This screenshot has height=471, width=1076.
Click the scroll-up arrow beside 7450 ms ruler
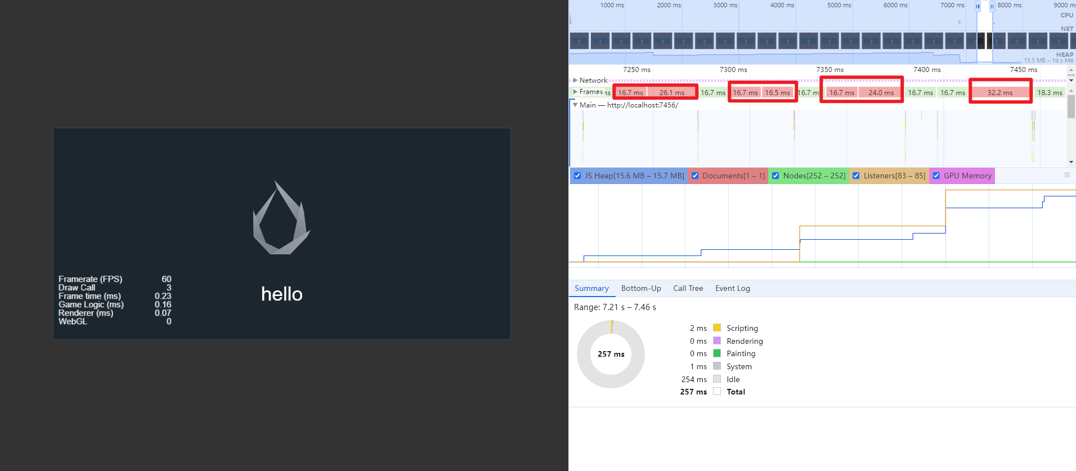1071,70
